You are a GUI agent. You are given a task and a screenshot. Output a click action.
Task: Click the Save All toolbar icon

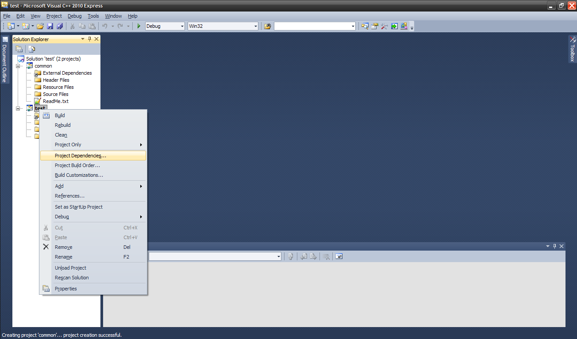pyautogui.click(x=60, y=26)
